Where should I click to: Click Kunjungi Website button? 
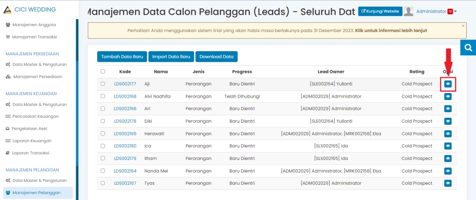click(380, 11)
